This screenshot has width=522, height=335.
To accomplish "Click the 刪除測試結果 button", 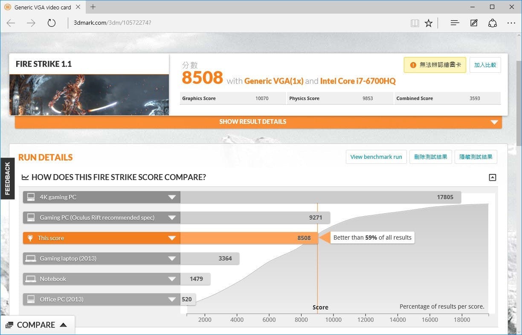I will (x=430, y=157).
